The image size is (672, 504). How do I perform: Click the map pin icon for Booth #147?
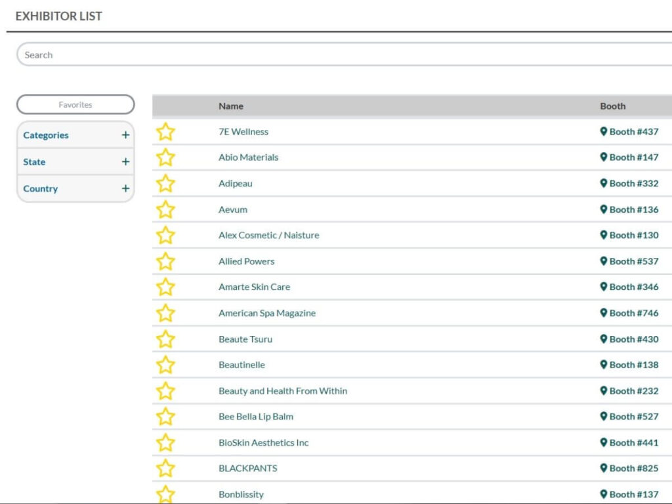604,157
